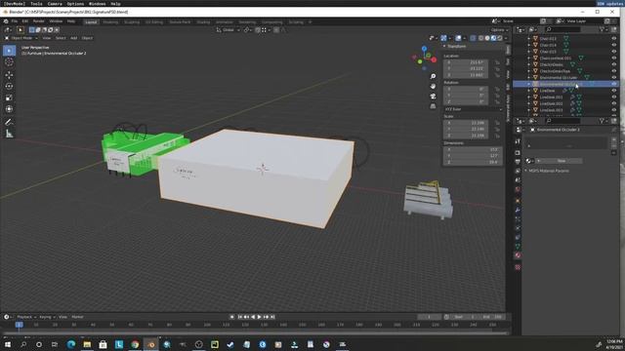The height and width of the screenshot is (351, 625).
Task: Hide selected Environmental Occluder 2 eye icon
Action: click(x=614, y=84)
